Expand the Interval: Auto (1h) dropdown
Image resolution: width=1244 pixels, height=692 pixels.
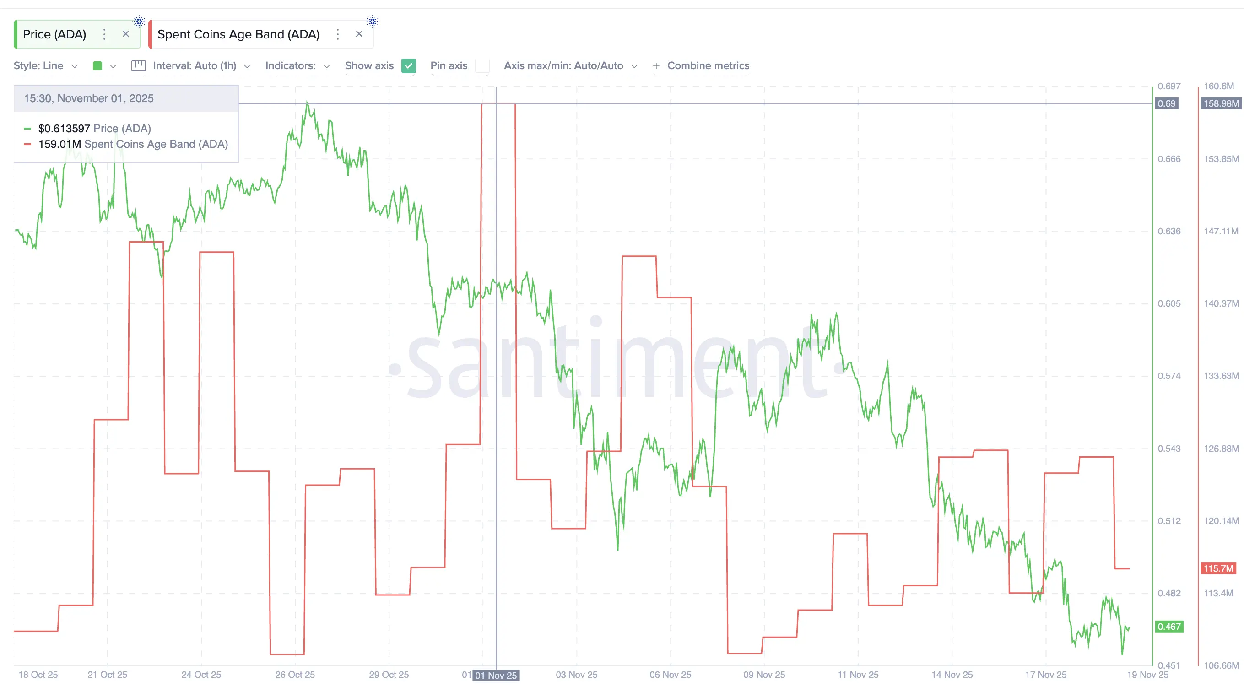click(x=200, y=65)
